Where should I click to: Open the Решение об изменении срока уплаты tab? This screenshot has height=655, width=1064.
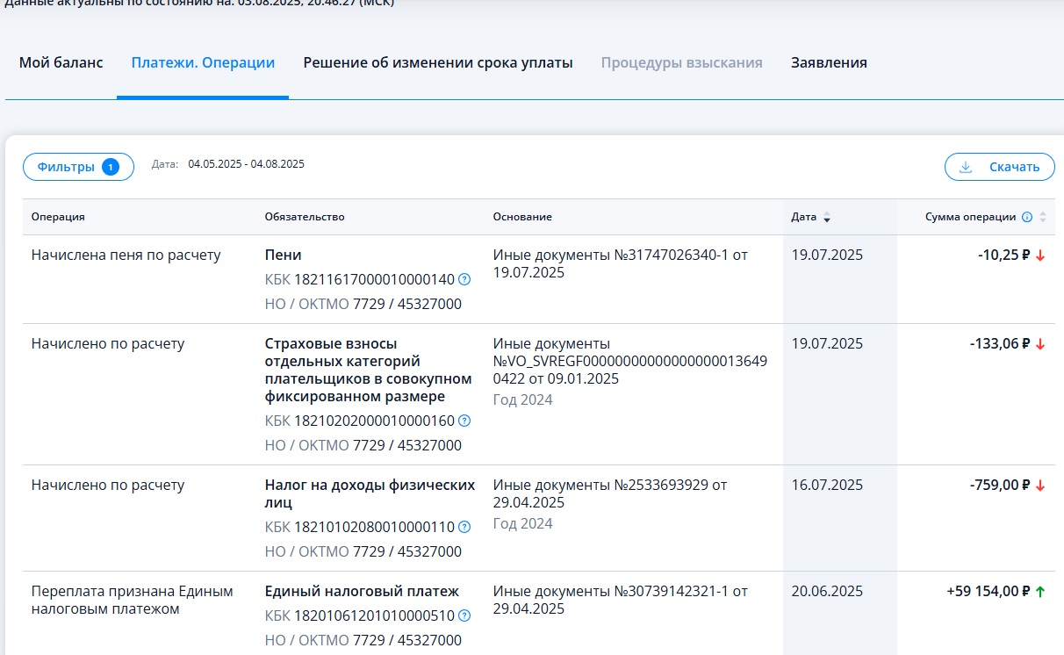tap(438, 63)
